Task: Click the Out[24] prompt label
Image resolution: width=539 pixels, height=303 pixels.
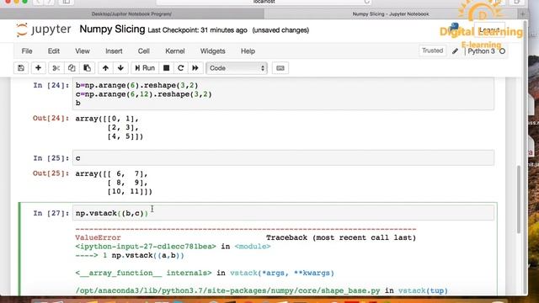Action: 51,118
